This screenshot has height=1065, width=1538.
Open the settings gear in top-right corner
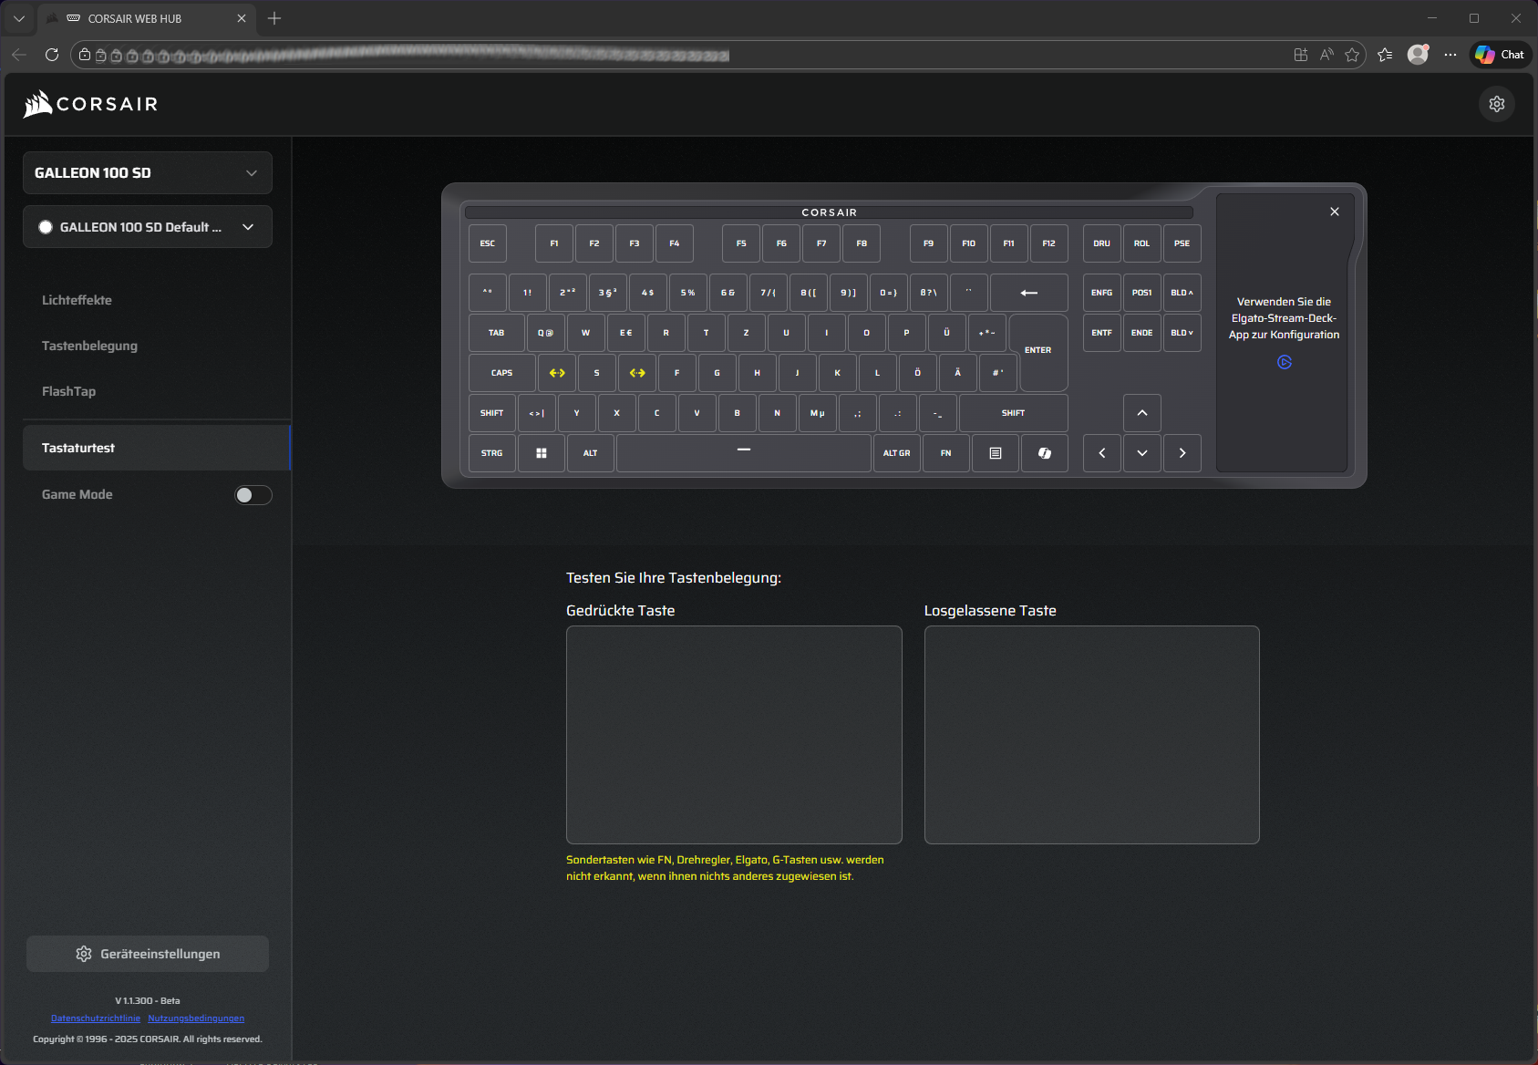point(1496,104)
